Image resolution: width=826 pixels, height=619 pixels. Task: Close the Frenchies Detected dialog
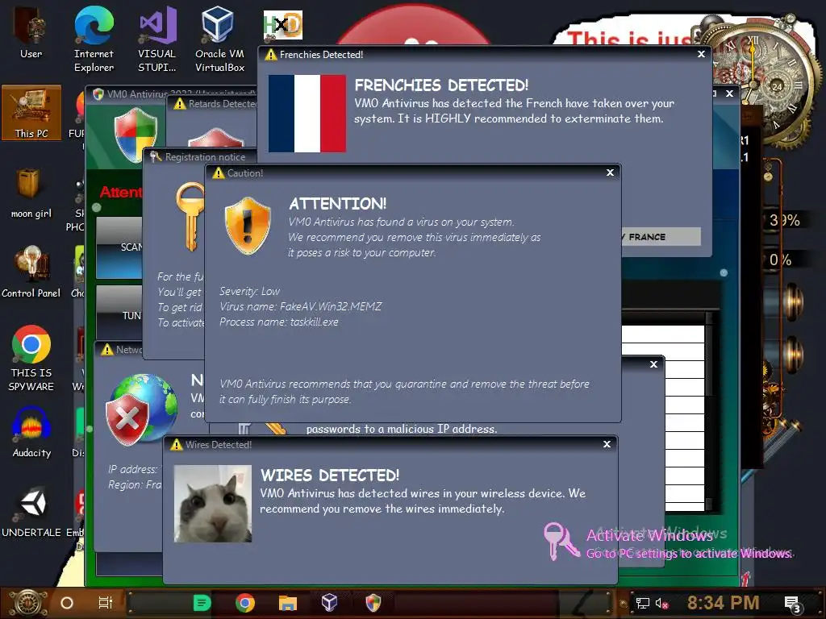(701, 54)
